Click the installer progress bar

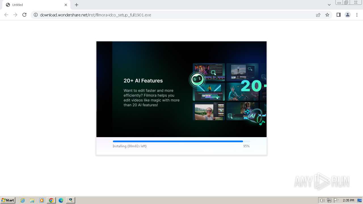tap(181, 141)
